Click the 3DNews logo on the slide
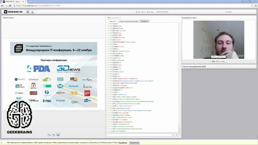Screen dimensions: 258x145 pos(69,69)
